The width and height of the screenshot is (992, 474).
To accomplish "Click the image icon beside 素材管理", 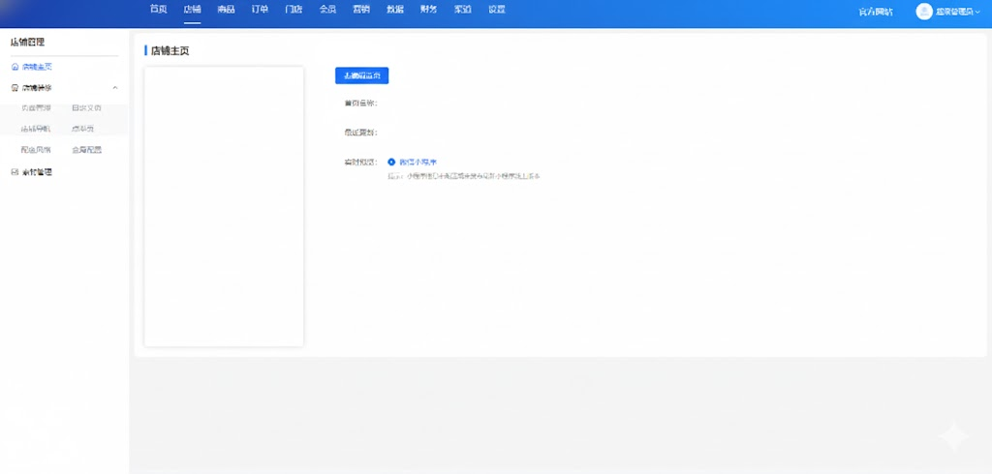I will 15,172.
